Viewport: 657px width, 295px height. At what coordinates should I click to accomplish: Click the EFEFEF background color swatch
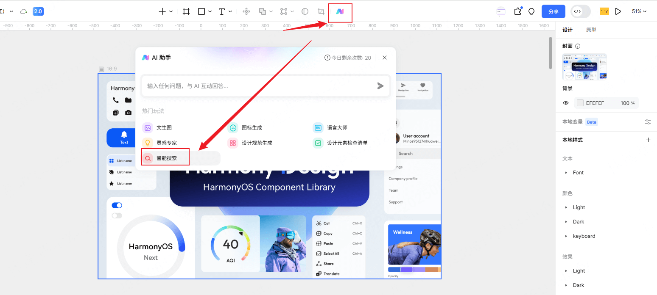tap(580, 103)
